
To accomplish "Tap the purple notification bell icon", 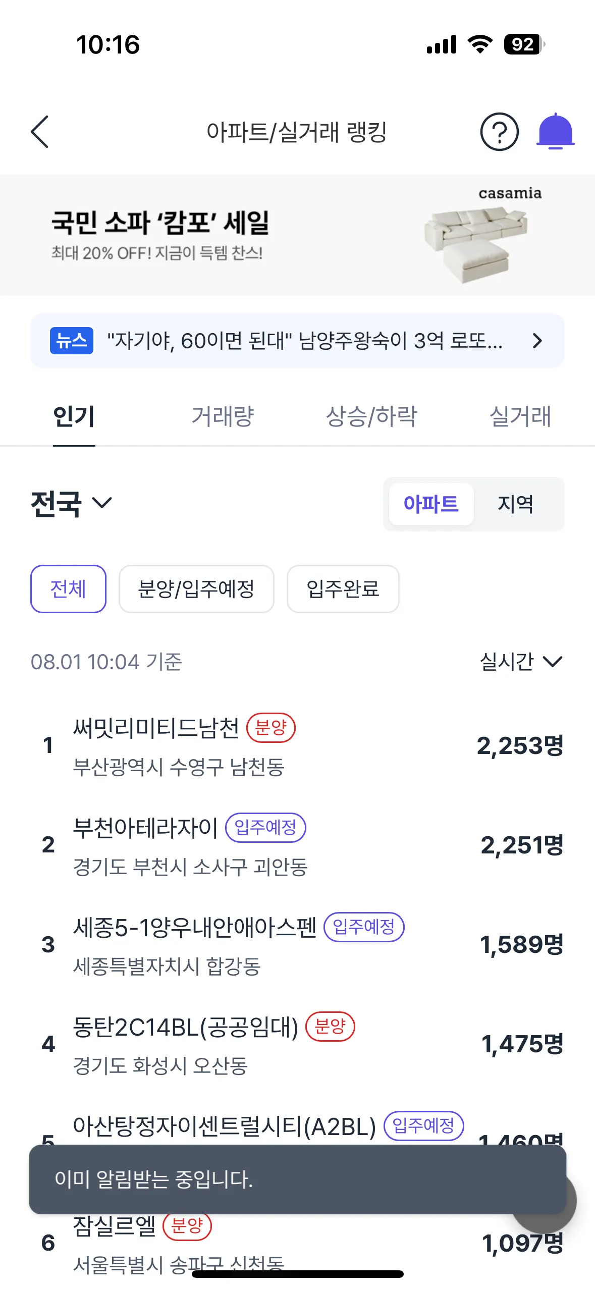I will (x=555, y=132).
